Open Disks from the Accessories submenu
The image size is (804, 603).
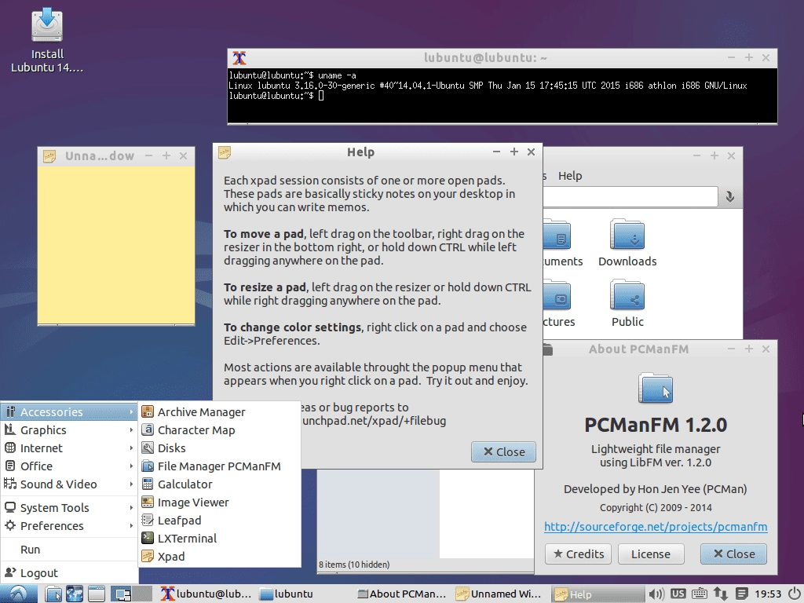pos(220,448)
